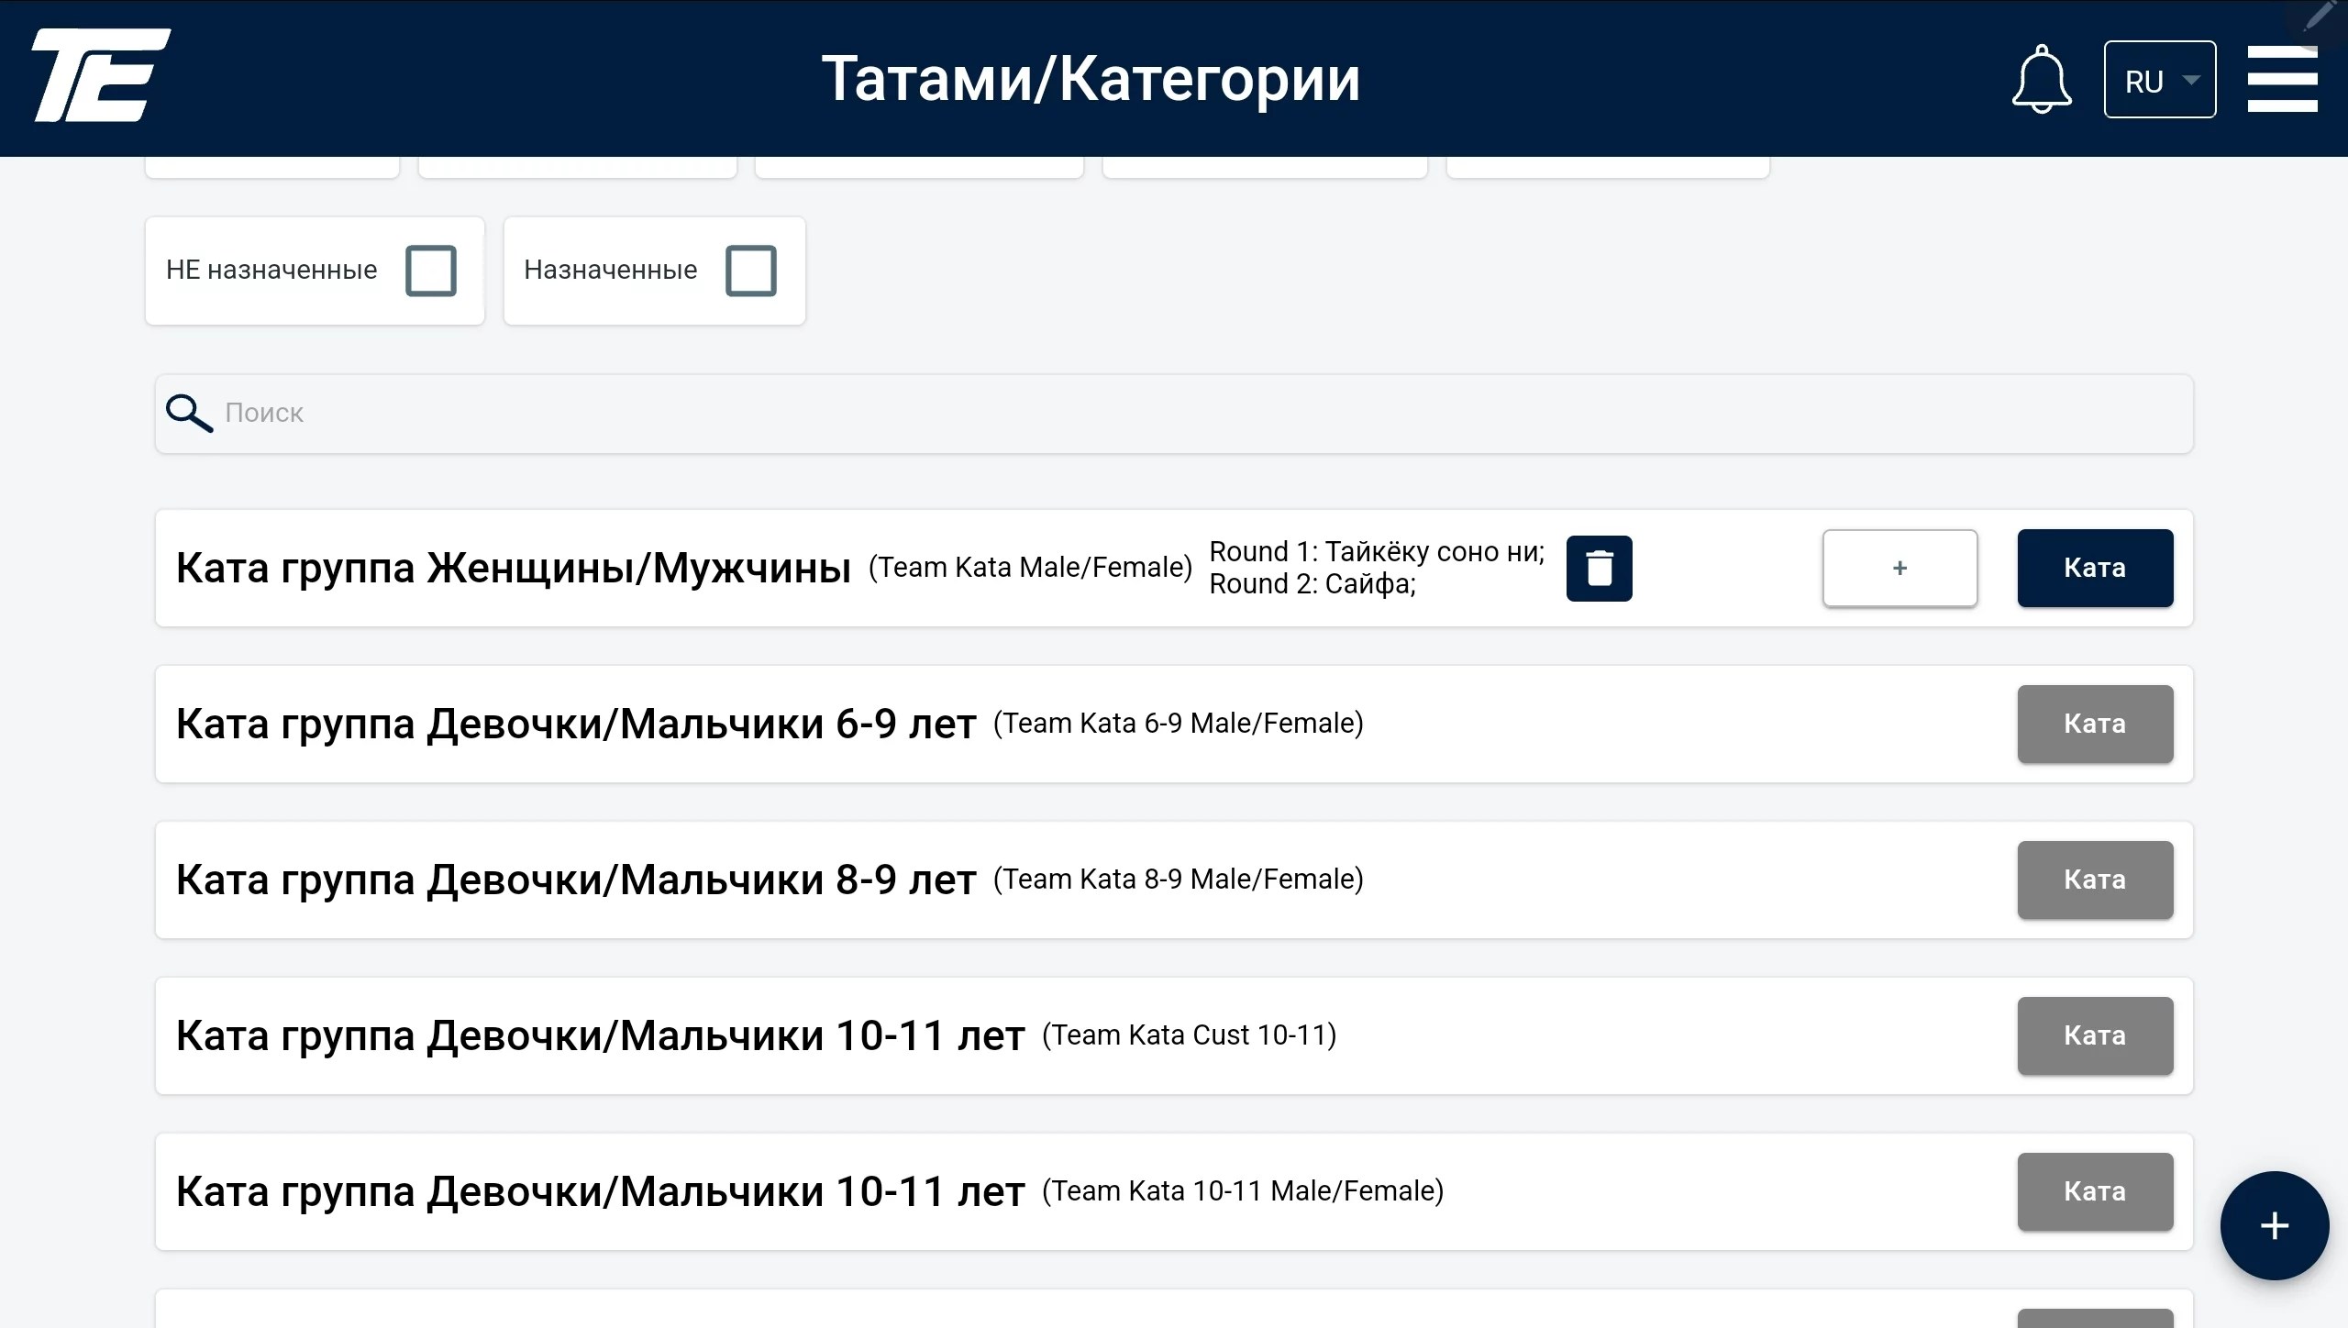Open the hamburger menu
The width and height of the screenshot is (2348, 1328).
[x=2282, y=79]
